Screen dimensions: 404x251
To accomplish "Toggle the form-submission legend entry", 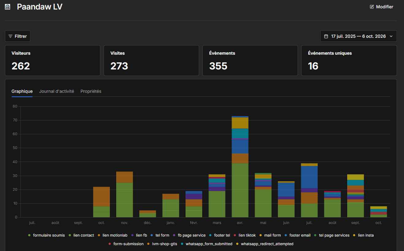I will point(126,244).
